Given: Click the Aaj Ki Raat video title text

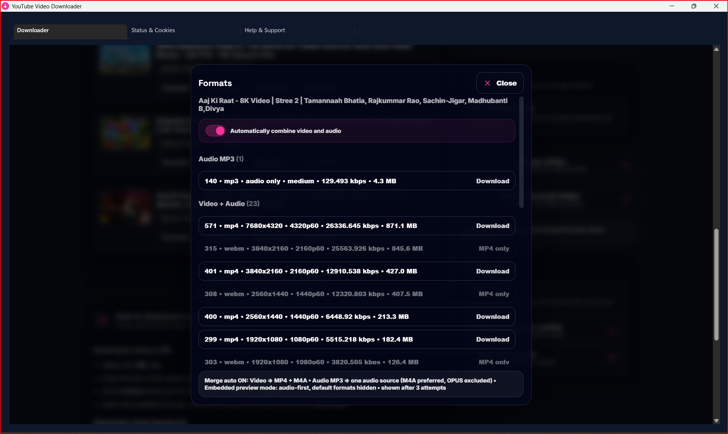Looking at the screenshot, I should (x=353, y=105).
